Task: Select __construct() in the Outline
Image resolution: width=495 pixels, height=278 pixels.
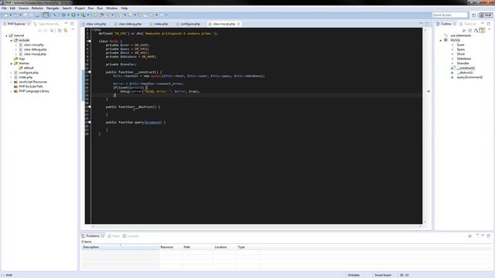Action: pyautogui.click(x=466, y=68)
